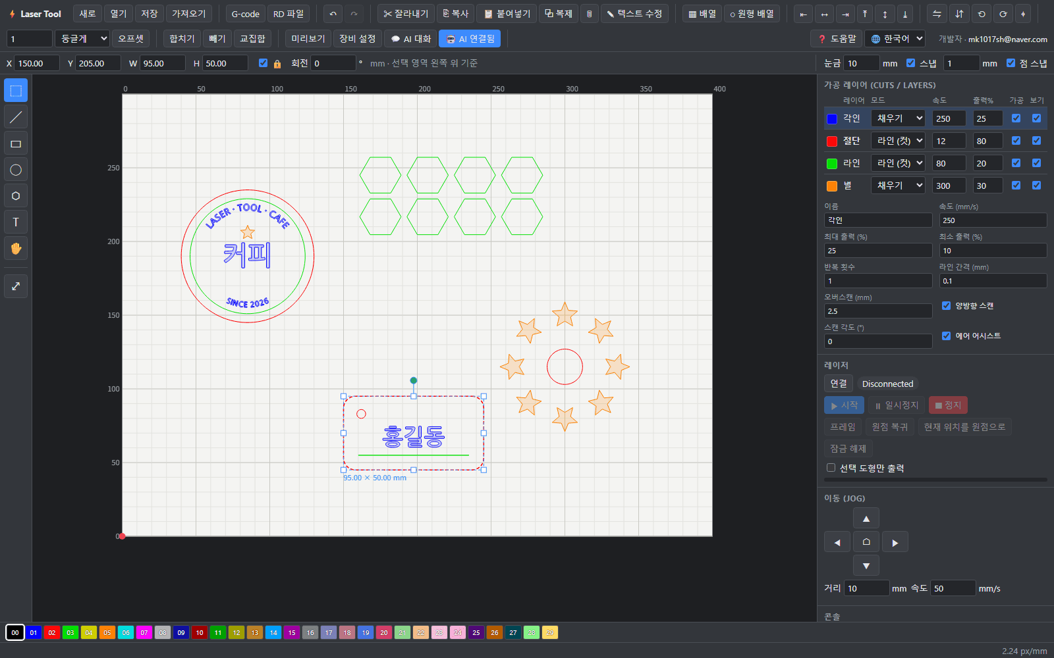Image resolution: width=1054 pixels, height=658 pixels.
Task: Jog the laser head up
Action: click(x=866, y=519)
